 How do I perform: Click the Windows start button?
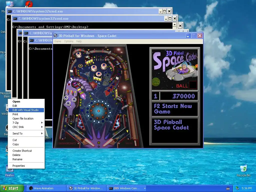click(11, 188)
